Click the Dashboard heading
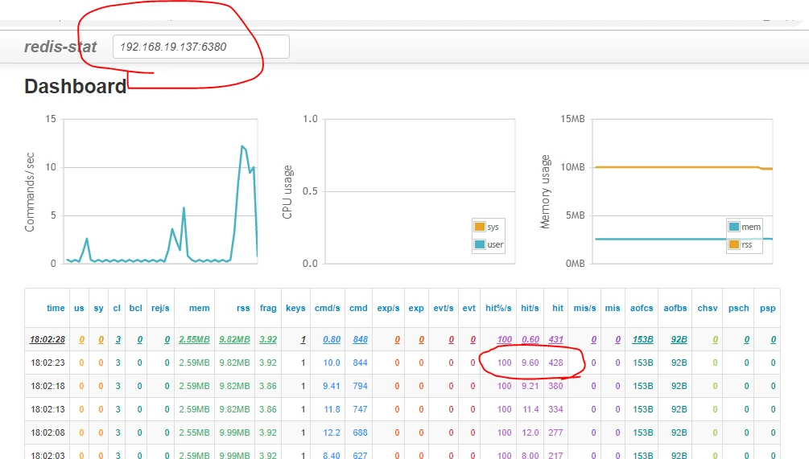The height and width of the screenshot is (459, 809). (x=76, y=87)
